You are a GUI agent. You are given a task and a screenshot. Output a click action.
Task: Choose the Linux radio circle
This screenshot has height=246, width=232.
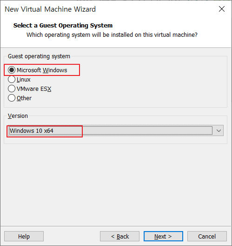12,79
